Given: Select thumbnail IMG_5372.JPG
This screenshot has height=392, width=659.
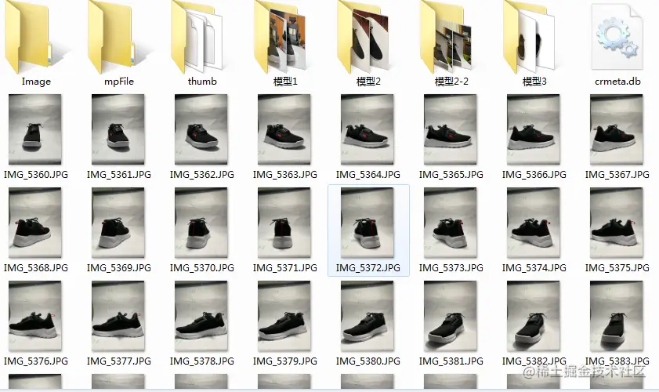Looking at the screenshot, I should coord(368,223).
